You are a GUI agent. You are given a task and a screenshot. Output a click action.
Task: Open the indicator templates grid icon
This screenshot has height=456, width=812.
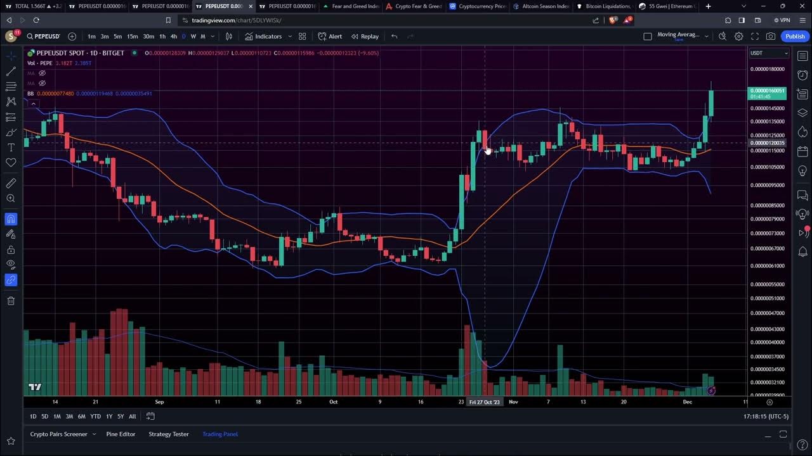[303, 36]
